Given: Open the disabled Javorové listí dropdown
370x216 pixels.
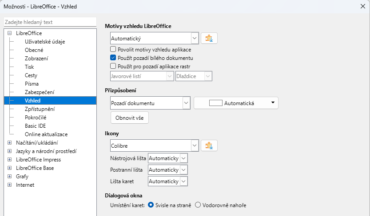Looking at the screenshot, I should click(x=142, y=76).
